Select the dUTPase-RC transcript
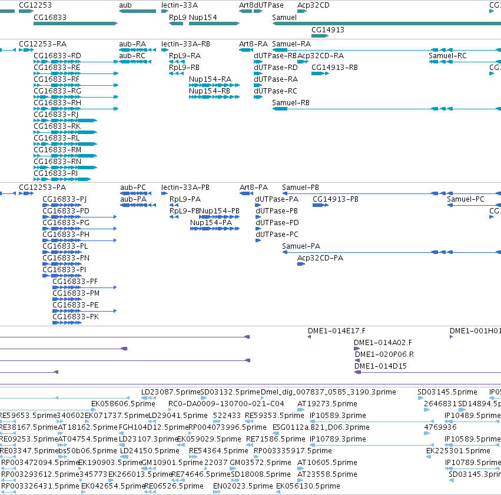501x495 pixels. (276, 91)
